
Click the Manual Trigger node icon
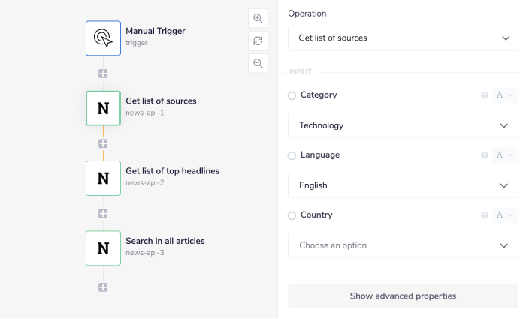(103, 38)
